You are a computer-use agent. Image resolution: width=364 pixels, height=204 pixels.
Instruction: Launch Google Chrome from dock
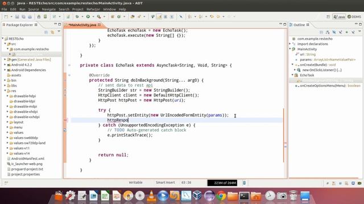221,196
